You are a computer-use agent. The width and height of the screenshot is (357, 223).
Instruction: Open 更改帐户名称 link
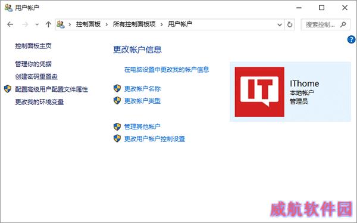[142, 89]
